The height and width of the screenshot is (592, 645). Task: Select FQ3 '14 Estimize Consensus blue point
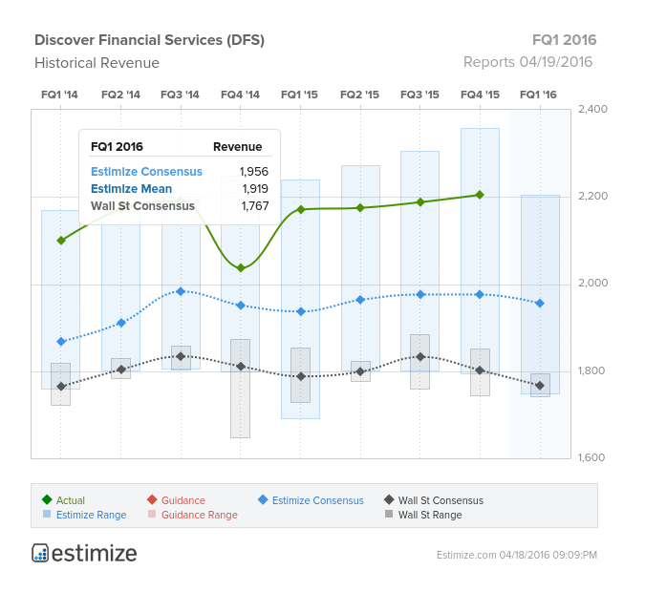181,291
